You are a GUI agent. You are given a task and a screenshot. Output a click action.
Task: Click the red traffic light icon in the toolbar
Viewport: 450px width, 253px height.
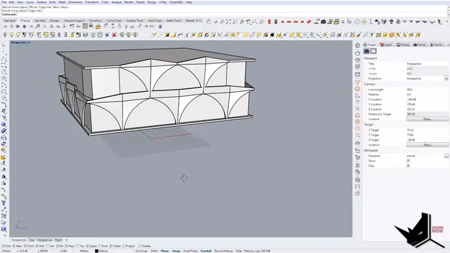click(x=269, y=21)
